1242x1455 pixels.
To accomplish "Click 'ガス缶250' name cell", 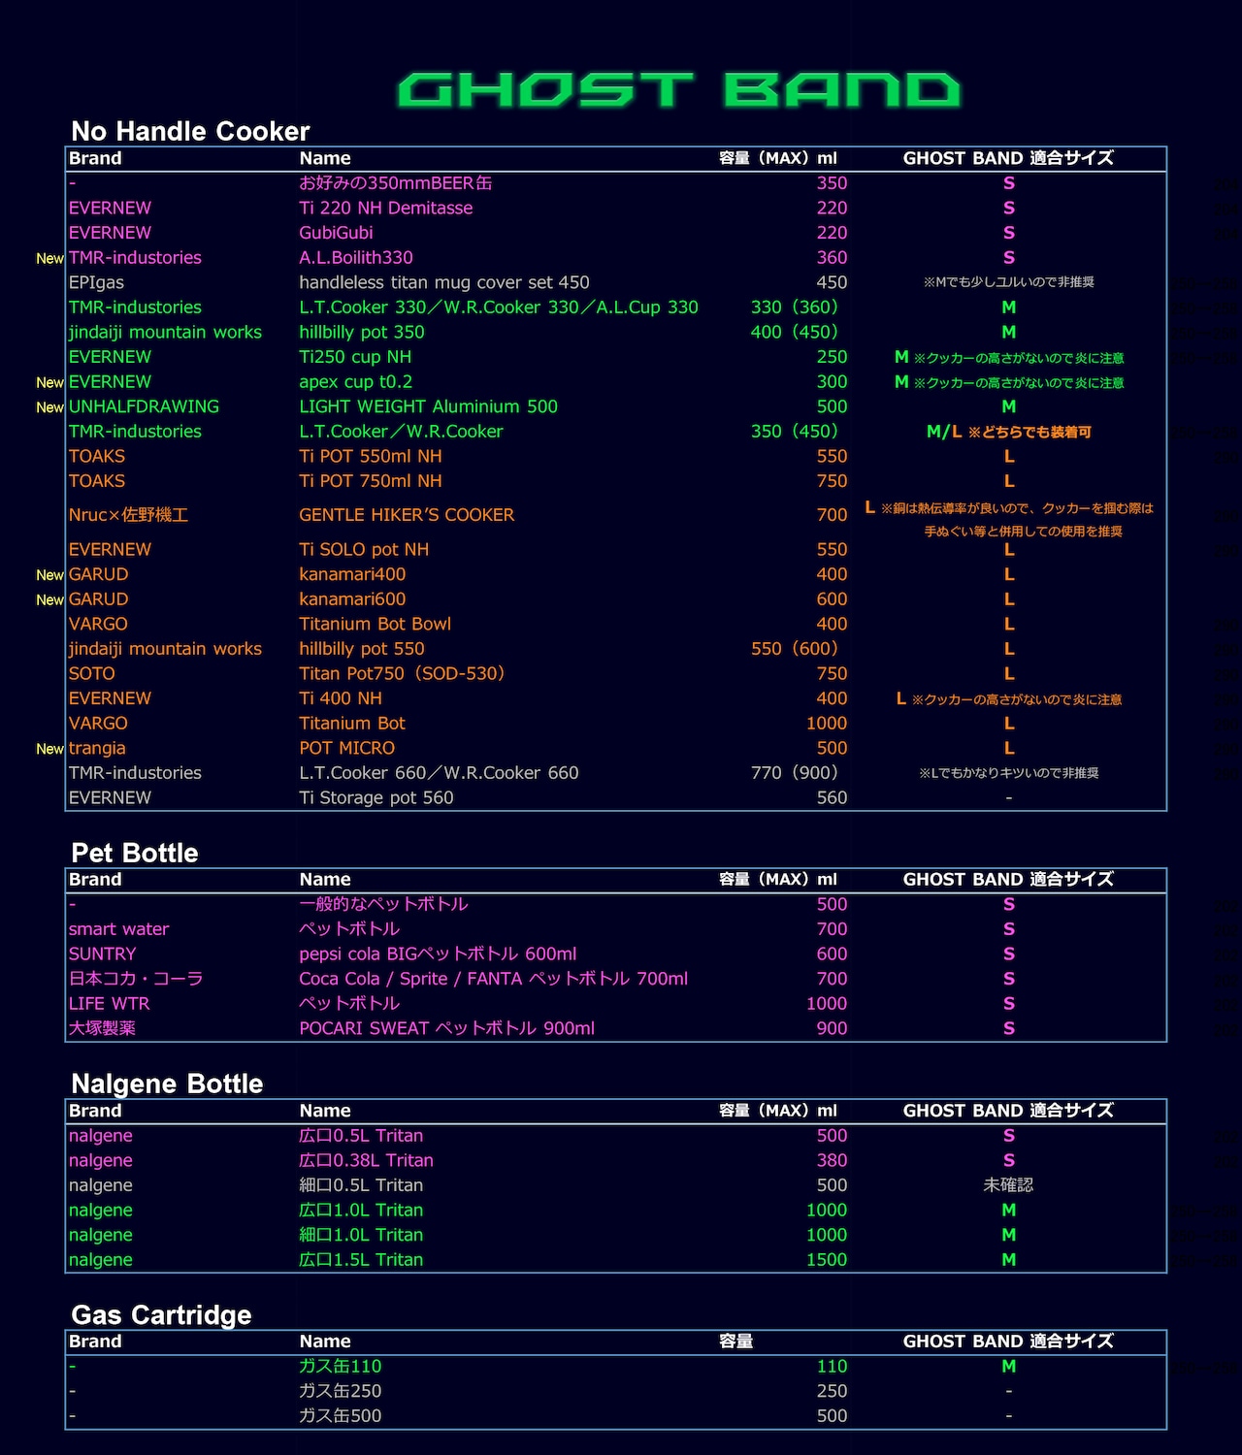I will [340, 1391].
